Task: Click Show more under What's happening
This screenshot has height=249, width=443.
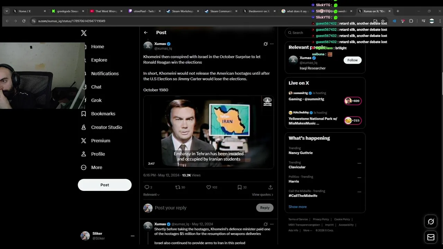Action: pyautogui.click(x=298, y=207)
